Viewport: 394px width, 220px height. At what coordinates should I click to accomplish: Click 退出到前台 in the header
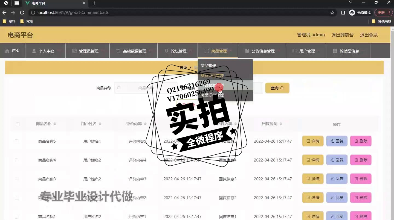(342, 35)
